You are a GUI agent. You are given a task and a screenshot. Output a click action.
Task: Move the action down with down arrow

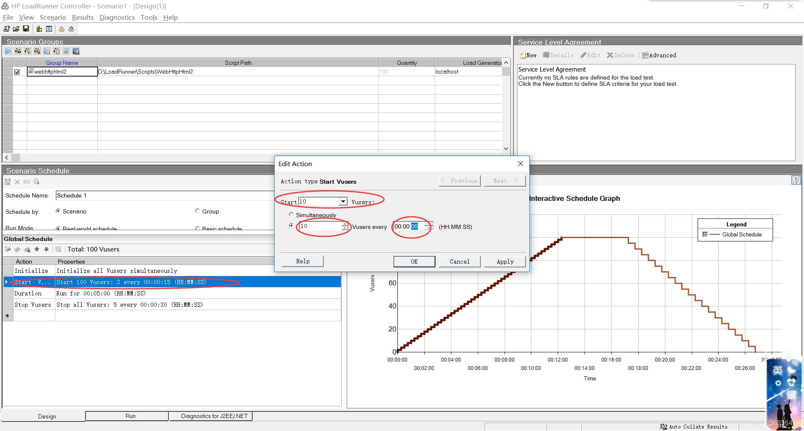coord(46,249)
